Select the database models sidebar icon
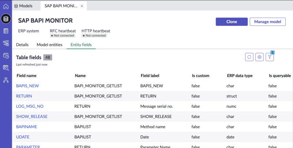Viewport: 293px width, 148px height. point(6,19)
